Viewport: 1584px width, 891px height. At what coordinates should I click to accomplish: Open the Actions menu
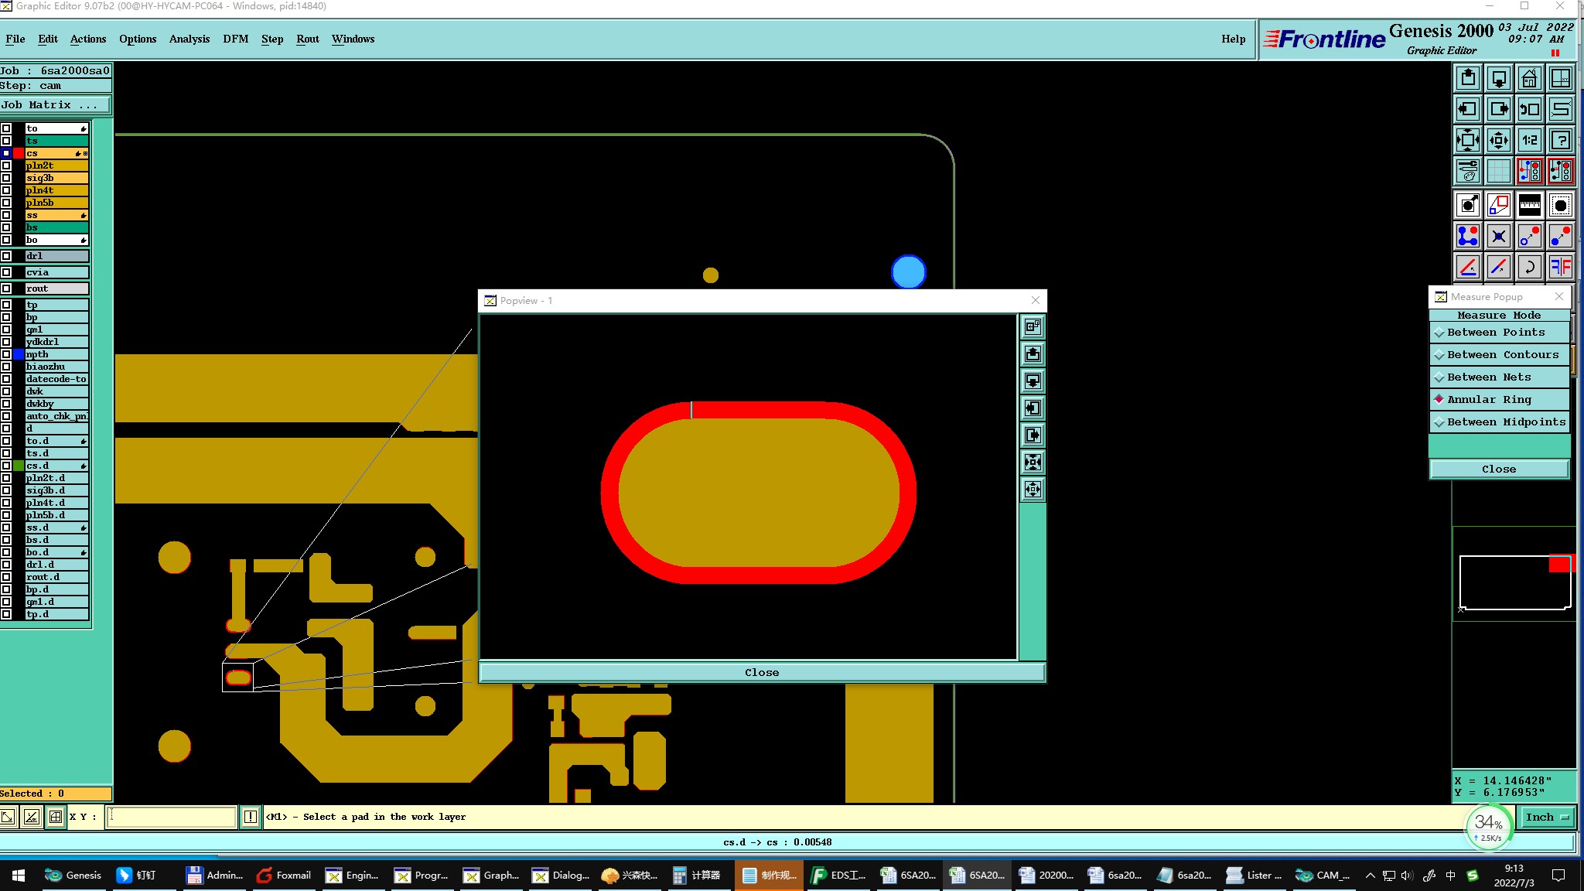tap(88, 39)
